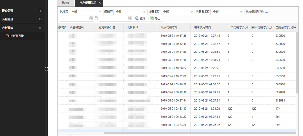Click the 查询 search button
This screenshot has width=303, height=136.
(140, 18)
